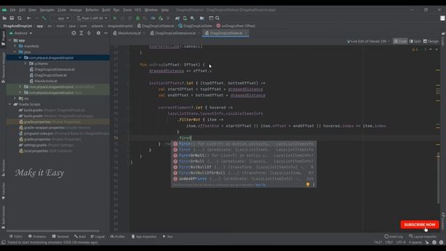Click the Project panel horizontal scrollbar
Image resolution: width=446 pixels, height=251 pixels.
[53, 231]
